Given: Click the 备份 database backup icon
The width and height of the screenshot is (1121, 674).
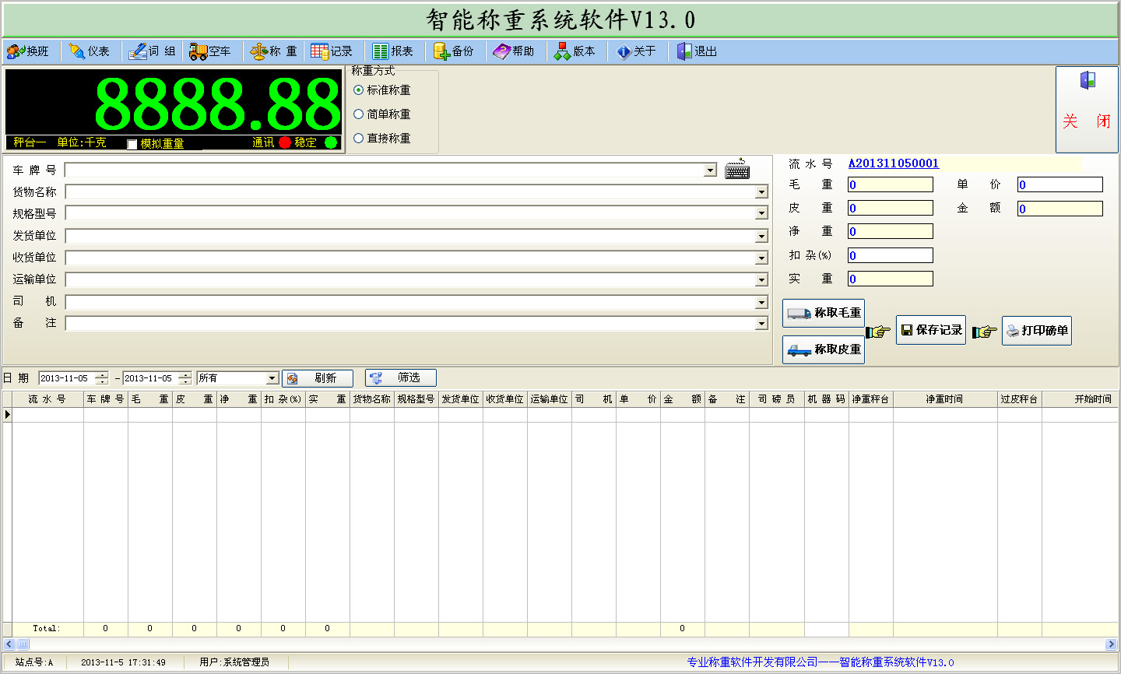Looking at the screenshot, I should [441, 51].
